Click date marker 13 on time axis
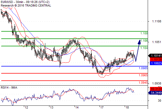 click(52, 107)
